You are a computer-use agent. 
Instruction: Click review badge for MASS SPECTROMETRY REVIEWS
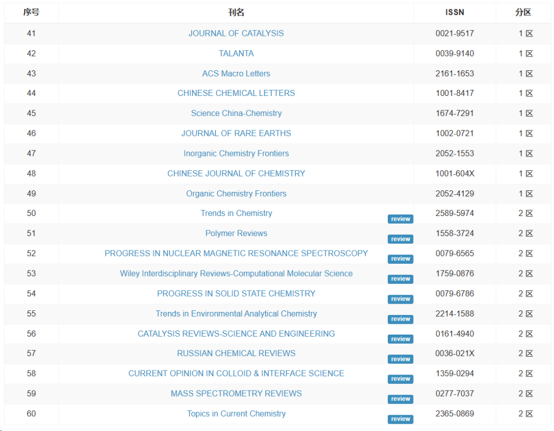tap(400, 399)
